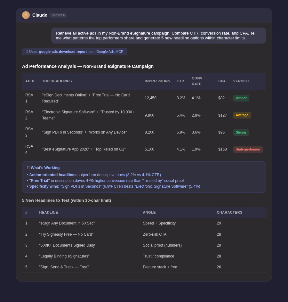This screenshot has width=288, height=302.
Task: Select the Best eSignature App 2026 row
Action: coord(144,150)
